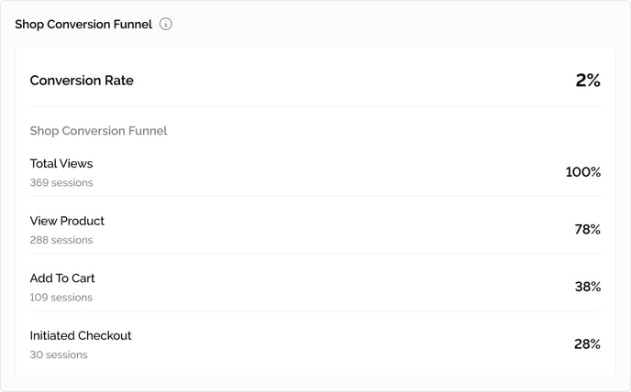631x392 pixels.
Task: Click the 28% Initiated Checkout percentage
Action: (x=587, y=344)
